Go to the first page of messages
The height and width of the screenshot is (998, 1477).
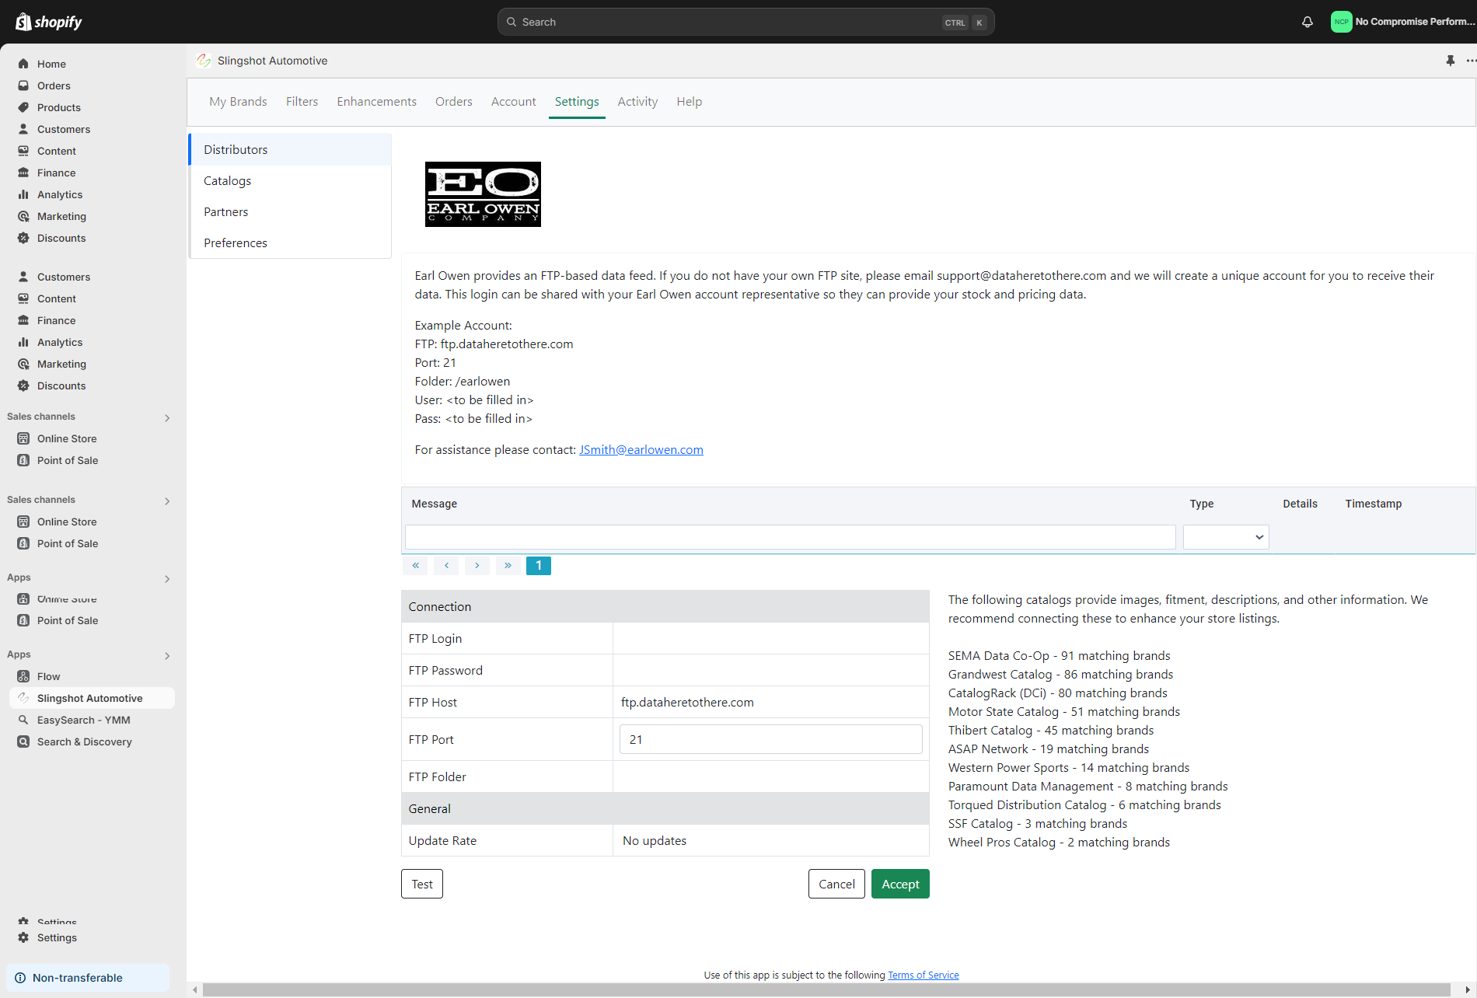click(416, 566)
